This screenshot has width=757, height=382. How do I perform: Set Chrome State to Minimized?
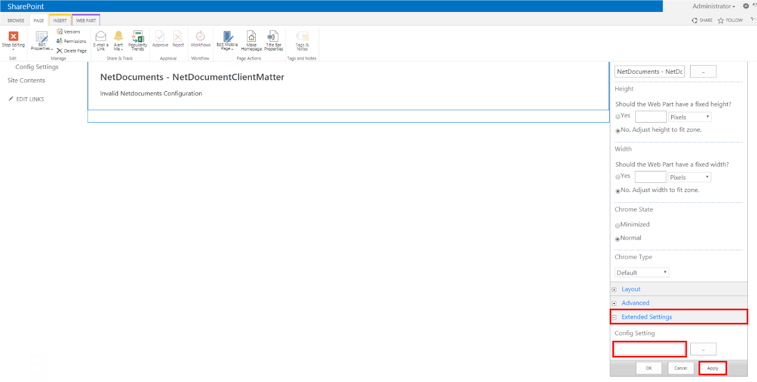coord(618,225)
